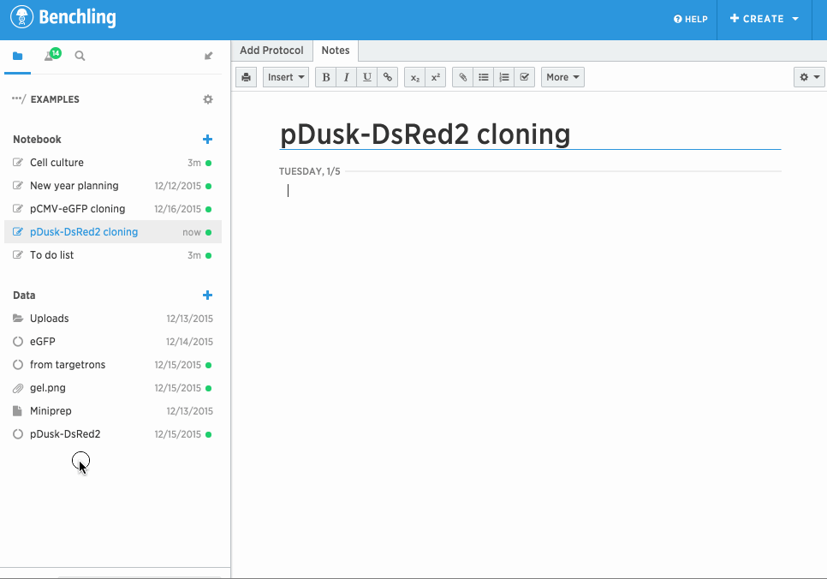Click the paperclip attachment icon
This screenshot has width=827, height=579.
click(462, 77)
